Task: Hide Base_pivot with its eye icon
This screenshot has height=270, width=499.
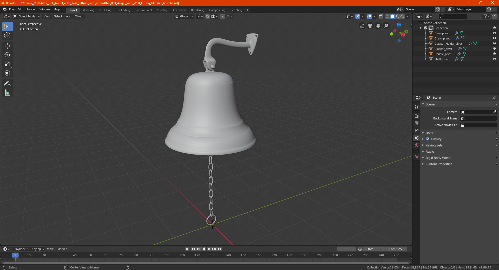Action: pyautogui.click(x=494, y=33)
